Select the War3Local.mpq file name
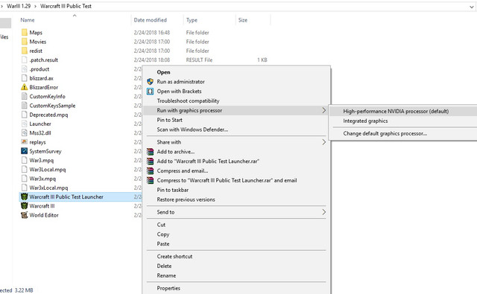The width and height of the screenshot is (477, 294). (x=48, y=170)
